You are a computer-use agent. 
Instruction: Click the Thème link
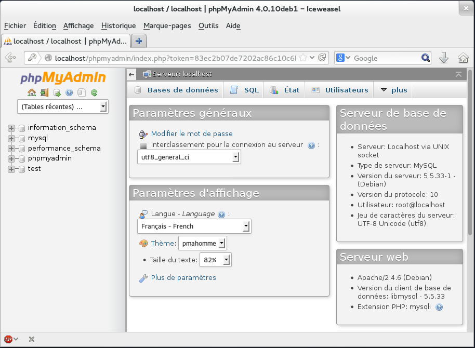[162, 243]
